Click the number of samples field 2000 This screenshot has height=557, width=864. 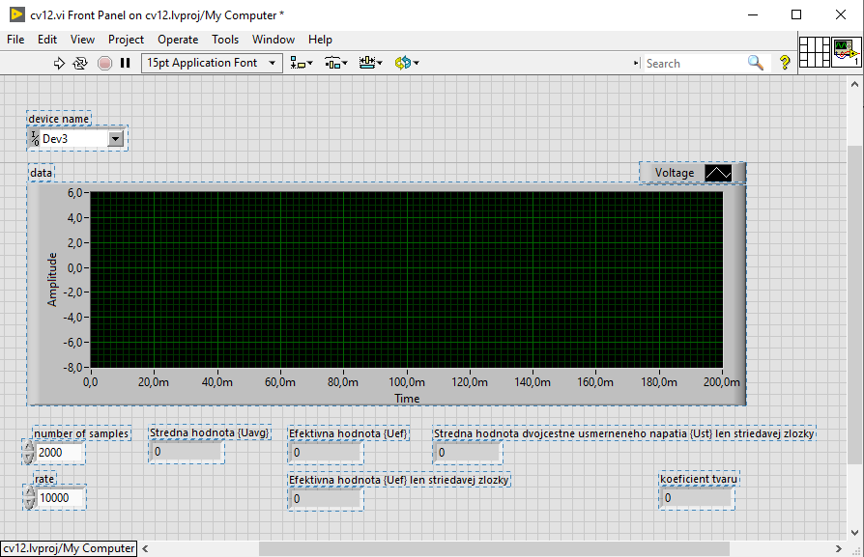pos(60,453)
